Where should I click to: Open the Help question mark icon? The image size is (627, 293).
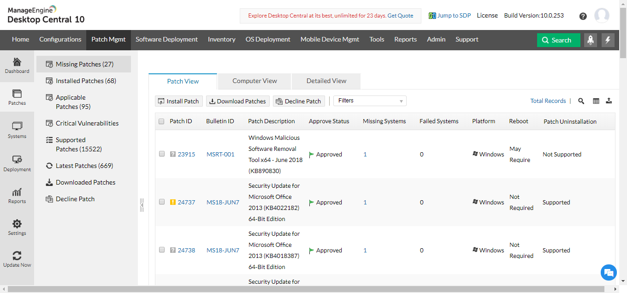[x=583, y=16]
